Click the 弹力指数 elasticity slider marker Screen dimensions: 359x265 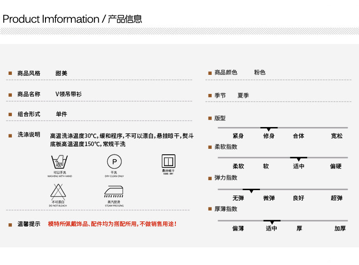click(251, 191)
